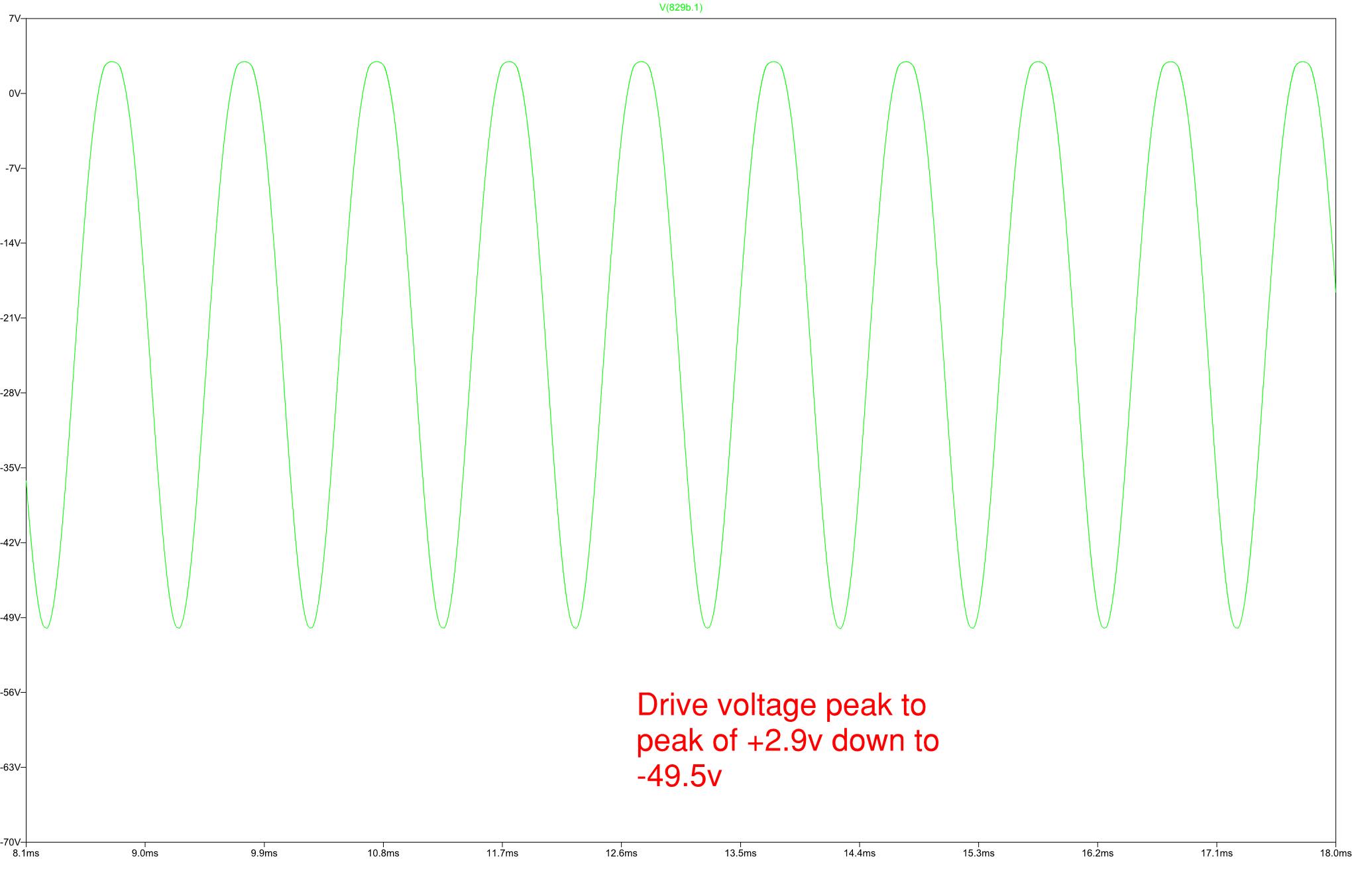Click the -70V vertical axis label
The height and width of the screenshot is (875, 1352).
(10, 842)
